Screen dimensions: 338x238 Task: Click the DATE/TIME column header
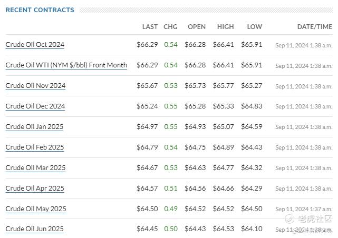pyautogui.click(x=314, y=27)
